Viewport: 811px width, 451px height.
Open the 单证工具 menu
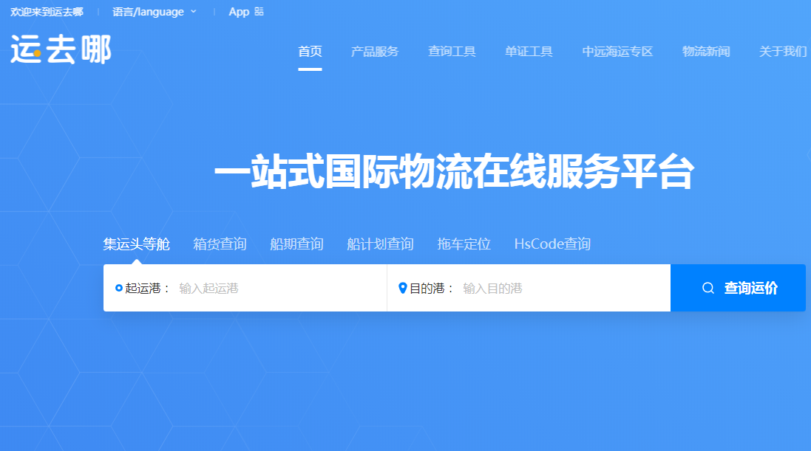coord(529,51)
